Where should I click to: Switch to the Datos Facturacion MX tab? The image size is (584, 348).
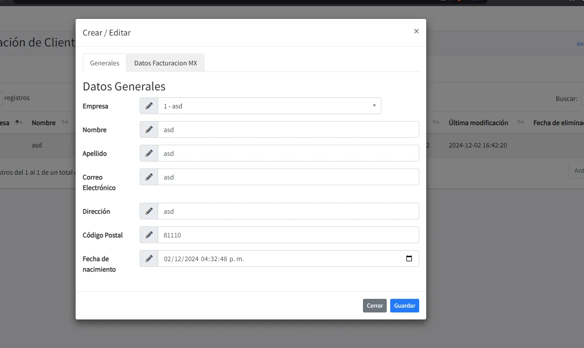[166, 63]
